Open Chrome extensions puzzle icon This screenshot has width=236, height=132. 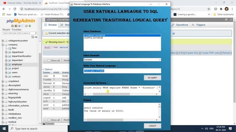(221, 9)
